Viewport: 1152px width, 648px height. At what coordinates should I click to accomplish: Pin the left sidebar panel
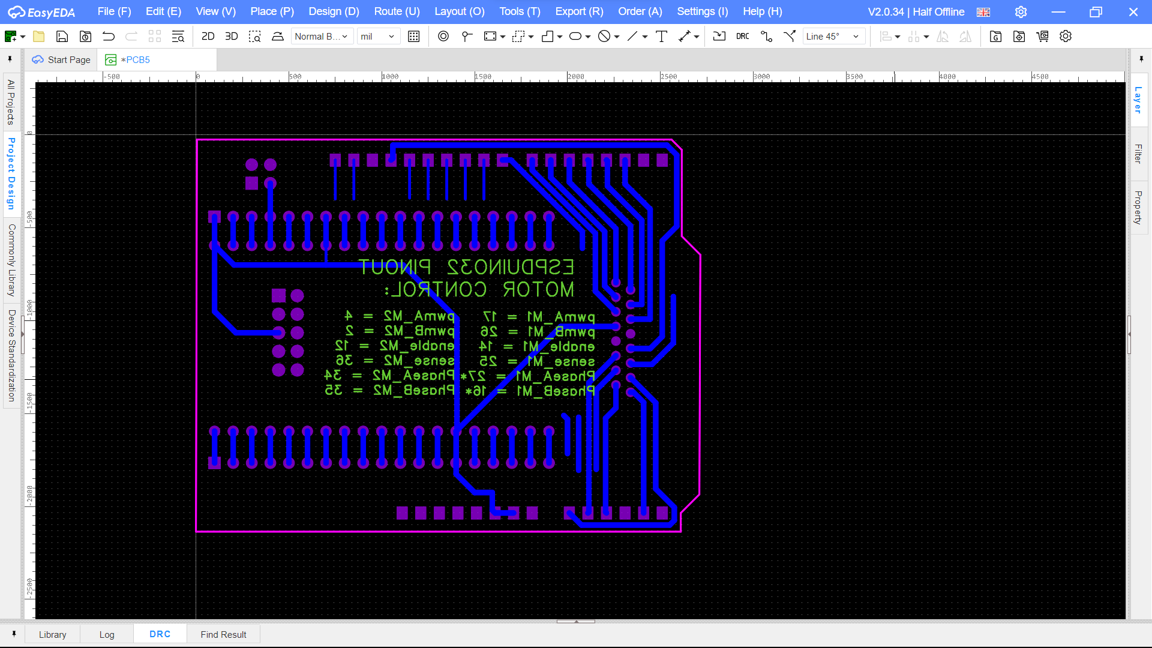point(10,58)
